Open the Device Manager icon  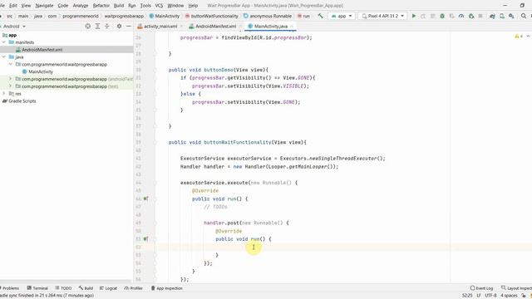tap(502, 16)
